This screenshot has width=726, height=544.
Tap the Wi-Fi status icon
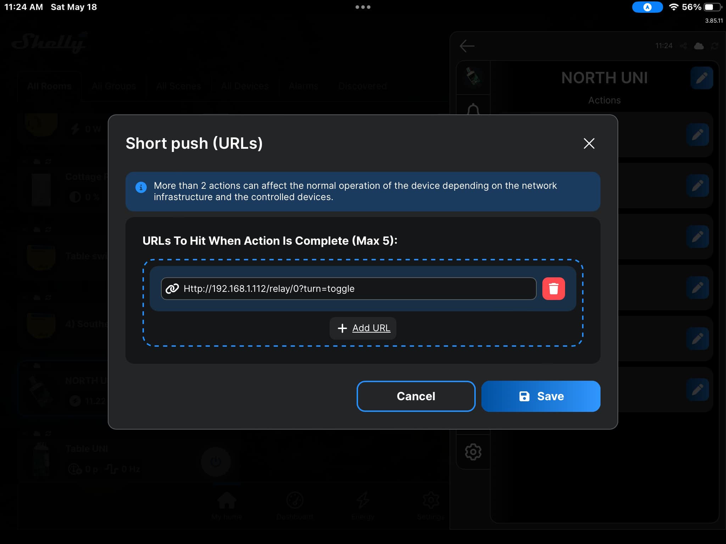674,7
